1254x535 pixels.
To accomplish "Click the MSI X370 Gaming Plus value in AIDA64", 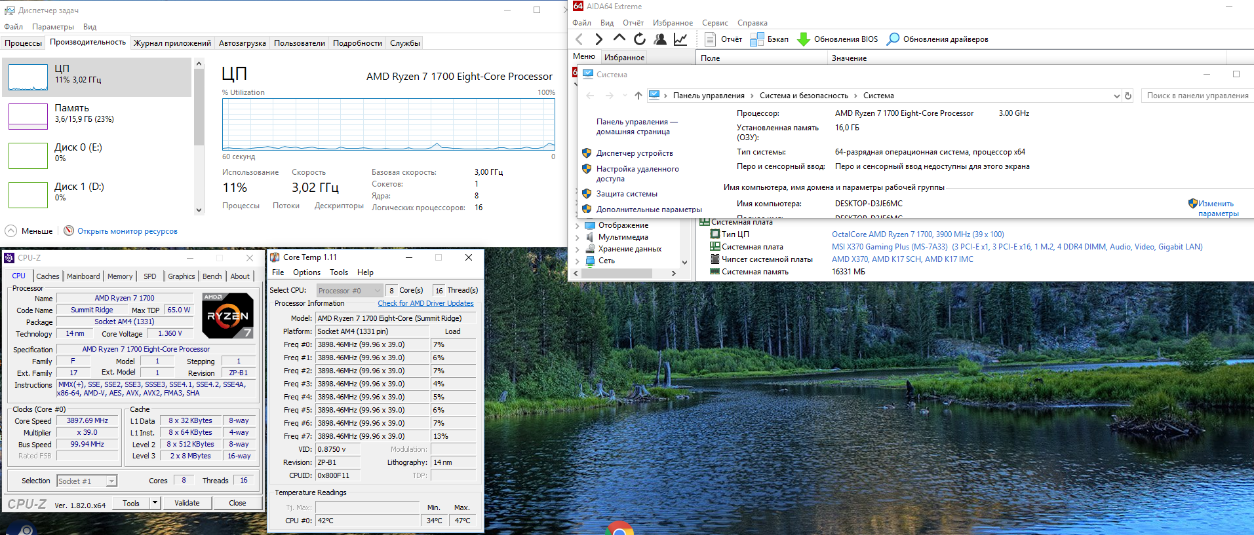I will click(1017, 247).
